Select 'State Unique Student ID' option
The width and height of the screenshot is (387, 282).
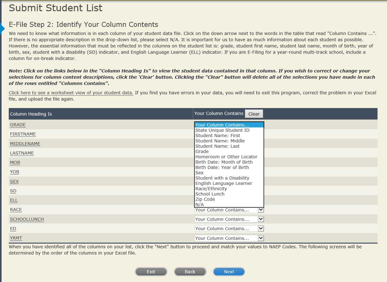(x=222, y=130)
